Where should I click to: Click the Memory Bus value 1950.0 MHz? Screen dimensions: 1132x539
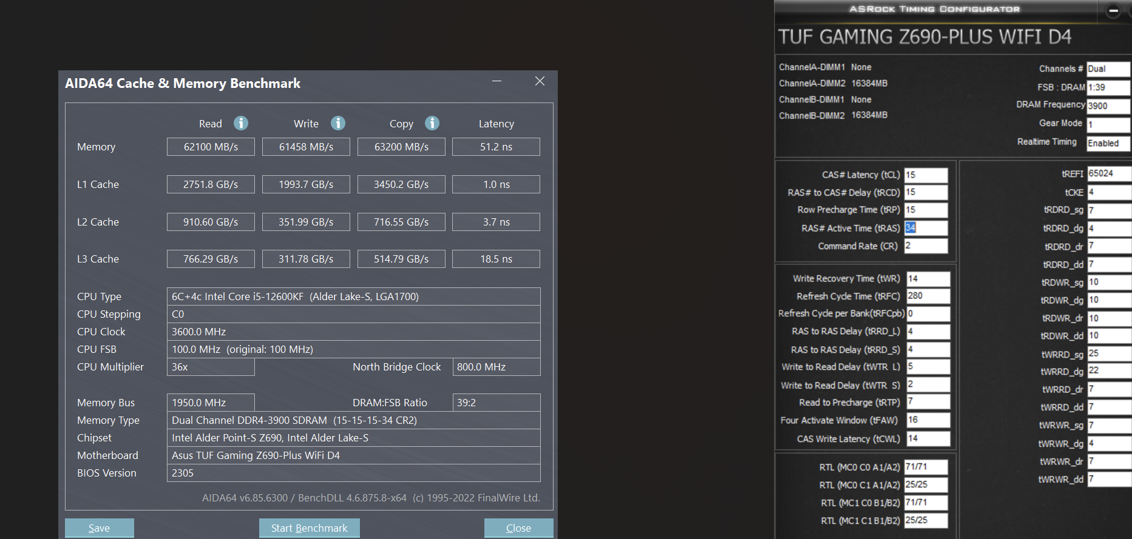211,403
